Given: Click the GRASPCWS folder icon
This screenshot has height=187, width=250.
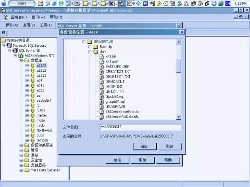Looking at the screenshot, I should [x=89, y=42].
